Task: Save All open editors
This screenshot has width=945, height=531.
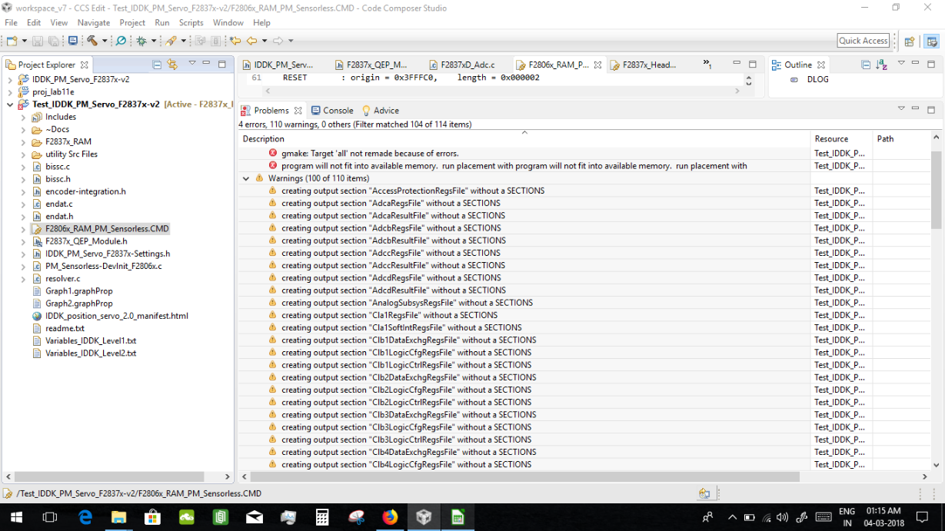Action: (x=52, y=41)
